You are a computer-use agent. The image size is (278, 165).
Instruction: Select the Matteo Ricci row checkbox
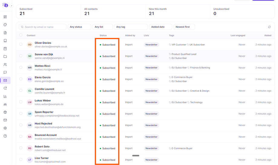pos(21,67)
